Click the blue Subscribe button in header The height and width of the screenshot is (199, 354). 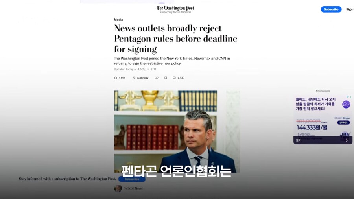pyautogui.click(x=331, y=9)
